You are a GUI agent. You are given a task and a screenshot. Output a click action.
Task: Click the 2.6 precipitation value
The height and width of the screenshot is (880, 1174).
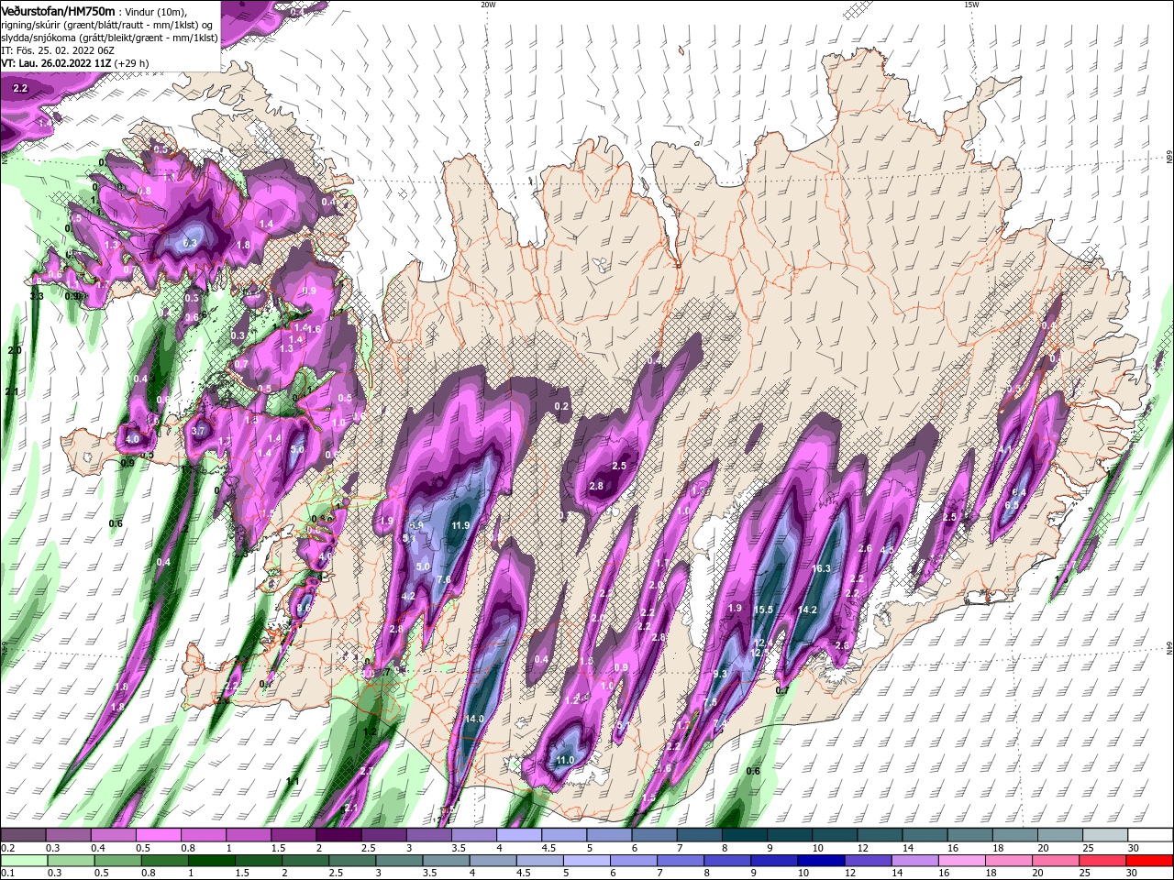864,549
